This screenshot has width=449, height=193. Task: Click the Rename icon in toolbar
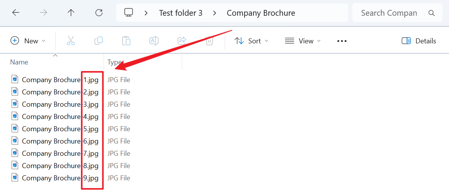tap(154, 41)
